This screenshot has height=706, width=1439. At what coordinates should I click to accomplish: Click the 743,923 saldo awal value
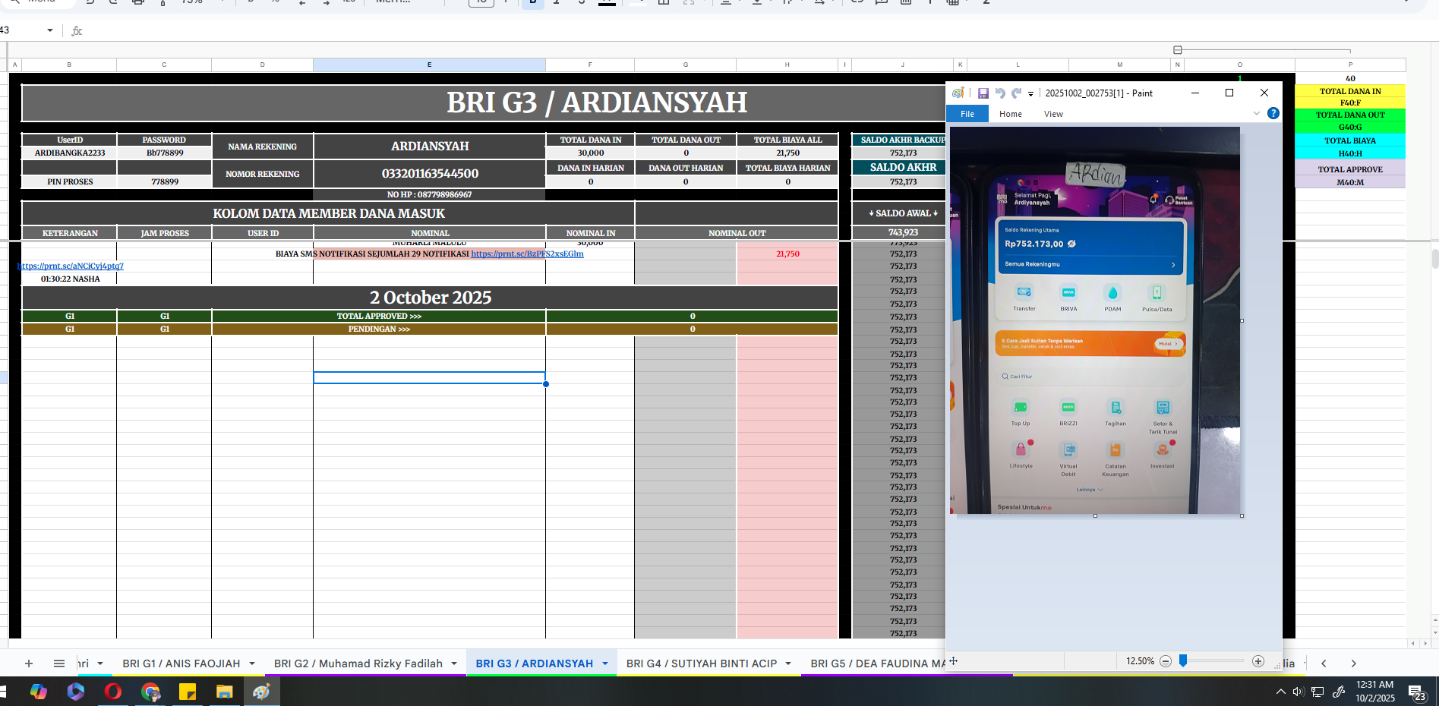coord(903,232)
